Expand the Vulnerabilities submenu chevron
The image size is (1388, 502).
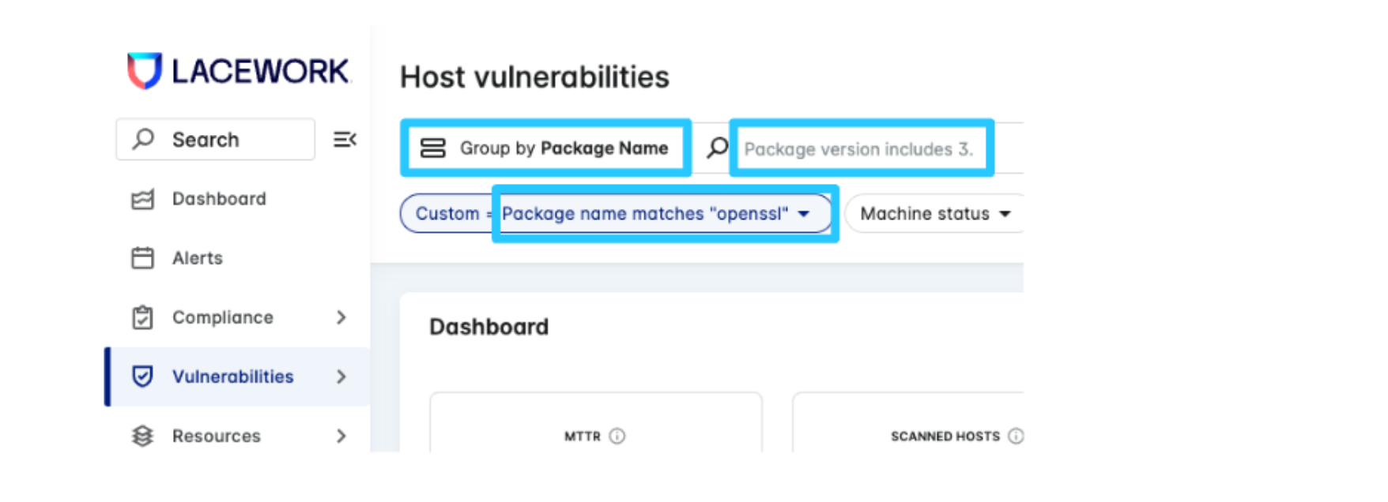click(x=341, y=376)
